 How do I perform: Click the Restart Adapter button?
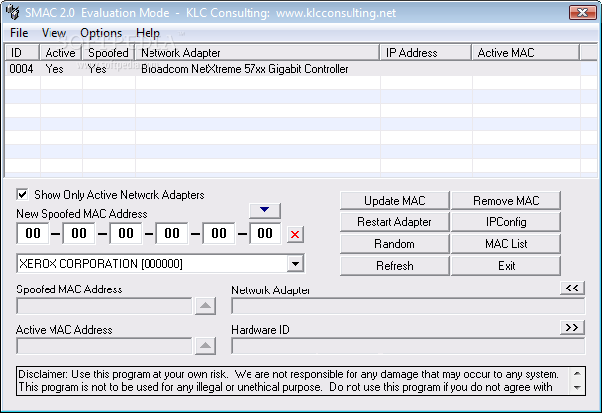[x=394, y=222]
